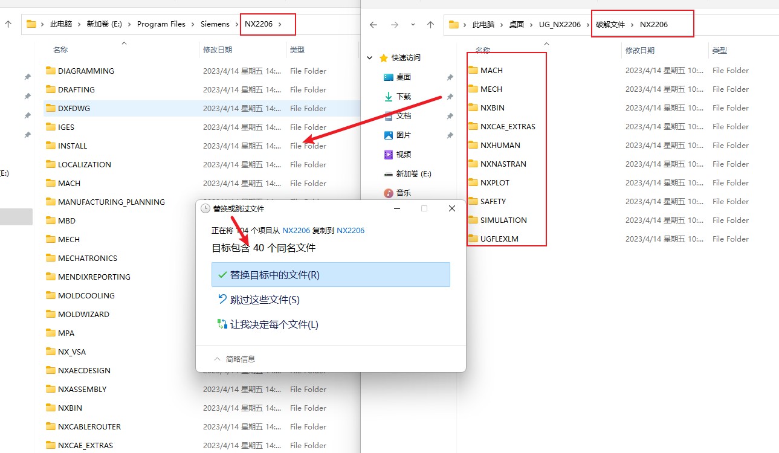Viewport: 779px width, 453px height.
Task: Select NXCAE_EXTRAS folder in right window
Action: point(508,126)
